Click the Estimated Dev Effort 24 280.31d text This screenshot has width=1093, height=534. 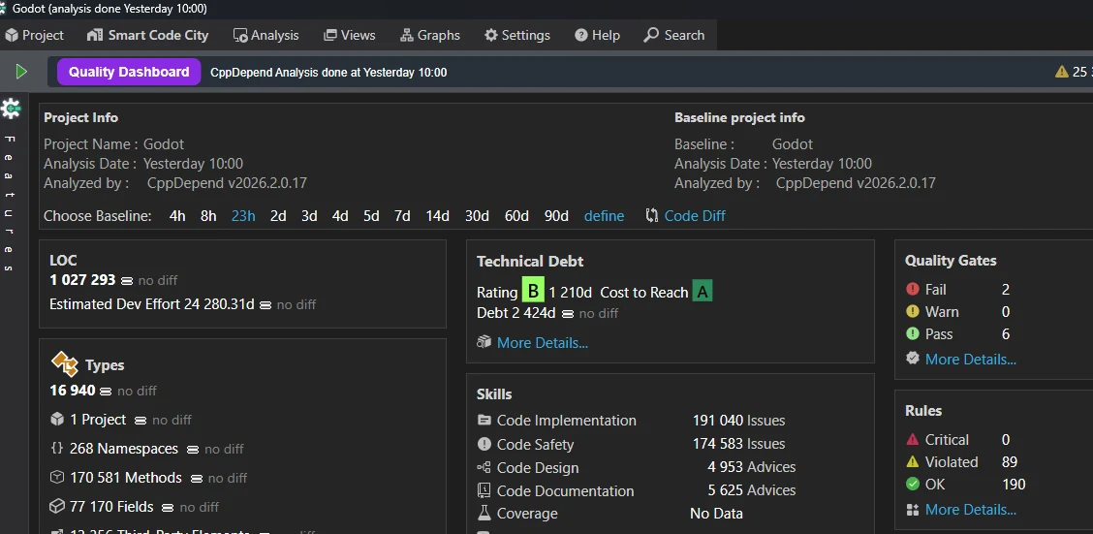click(x=152, y=304)
